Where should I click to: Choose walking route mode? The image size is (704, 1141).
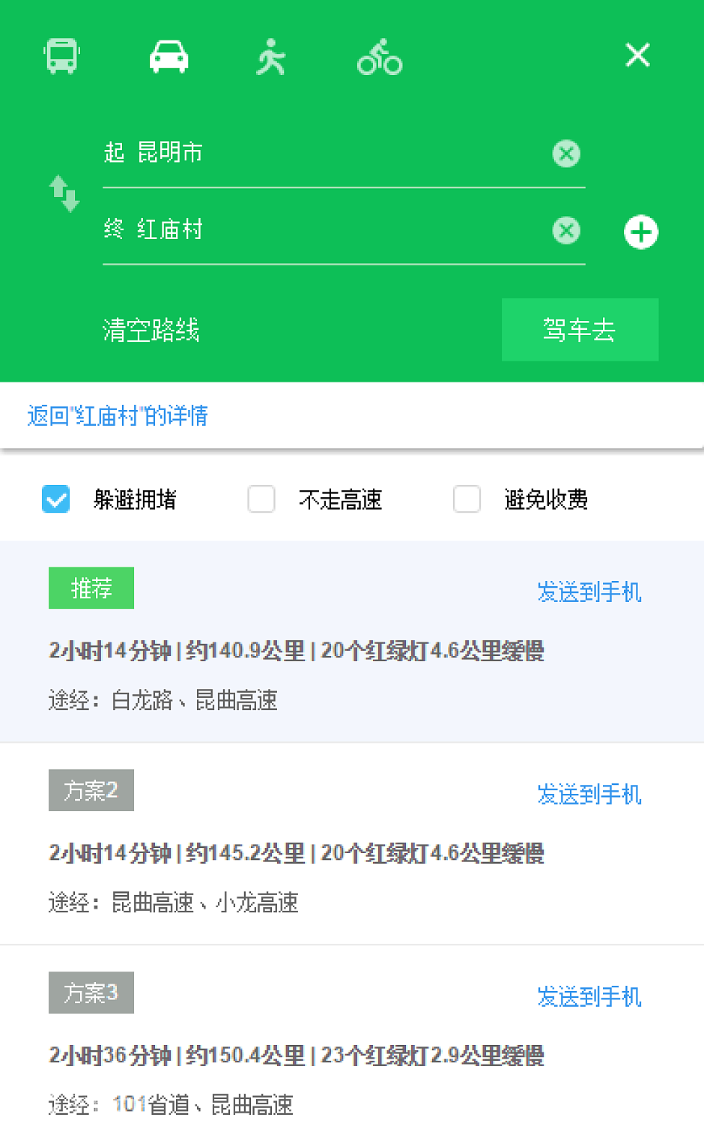271,56
